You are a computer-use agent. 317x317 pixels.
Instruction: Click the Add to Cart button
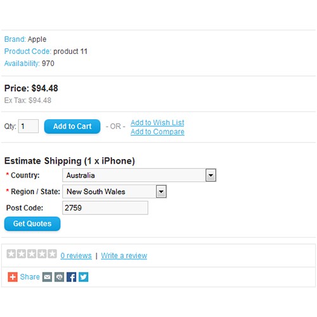point(72,126)
